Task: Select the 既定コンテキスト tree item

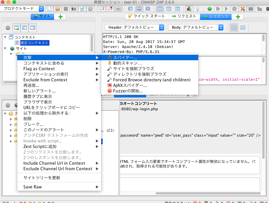Action: (35, 43)
